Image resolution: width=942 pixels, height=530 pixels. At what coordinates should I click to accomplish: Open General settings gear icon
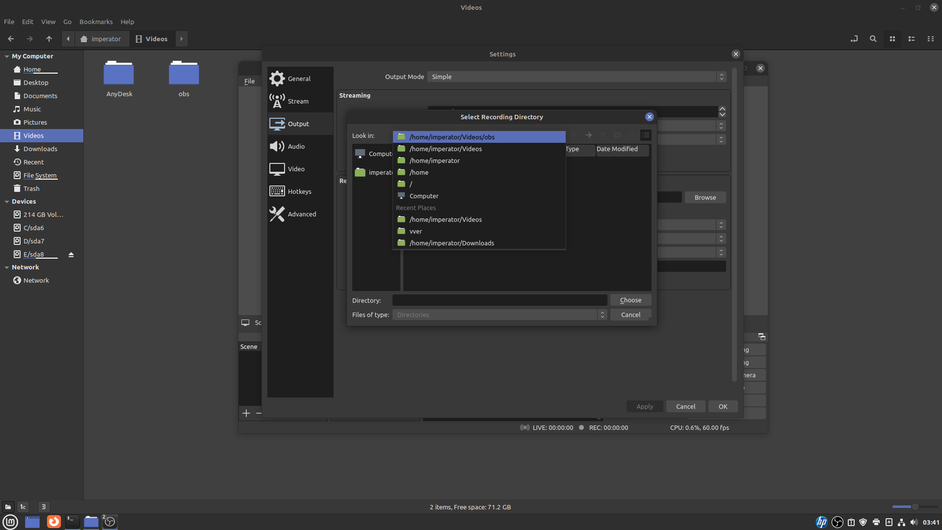[x=277, y=79]
